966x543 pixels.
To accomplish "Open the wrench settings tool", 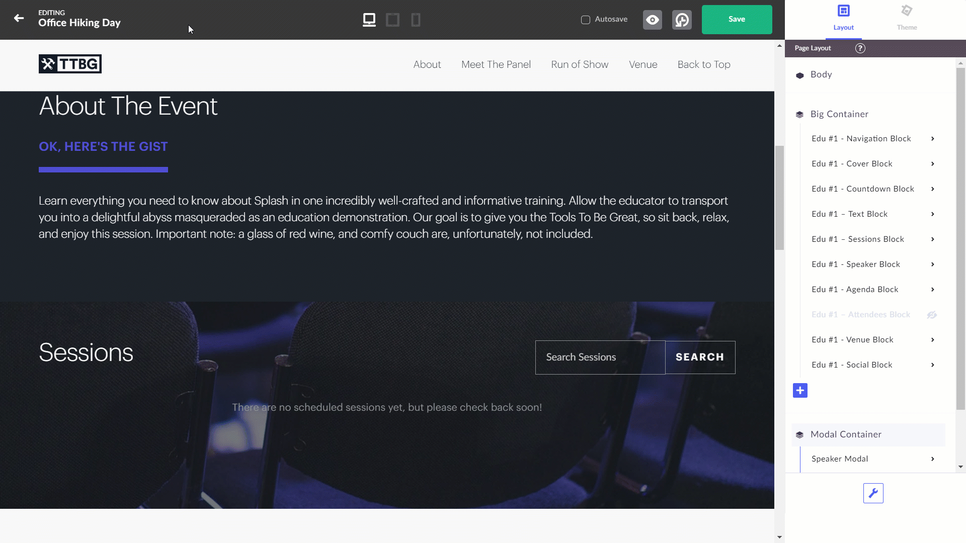I will coord(873,493).
